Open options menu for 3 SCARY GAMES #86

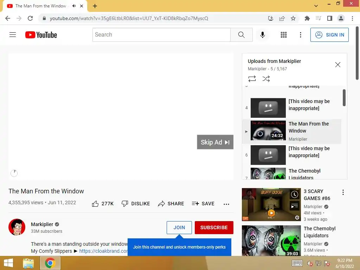[x=343, y=192]
